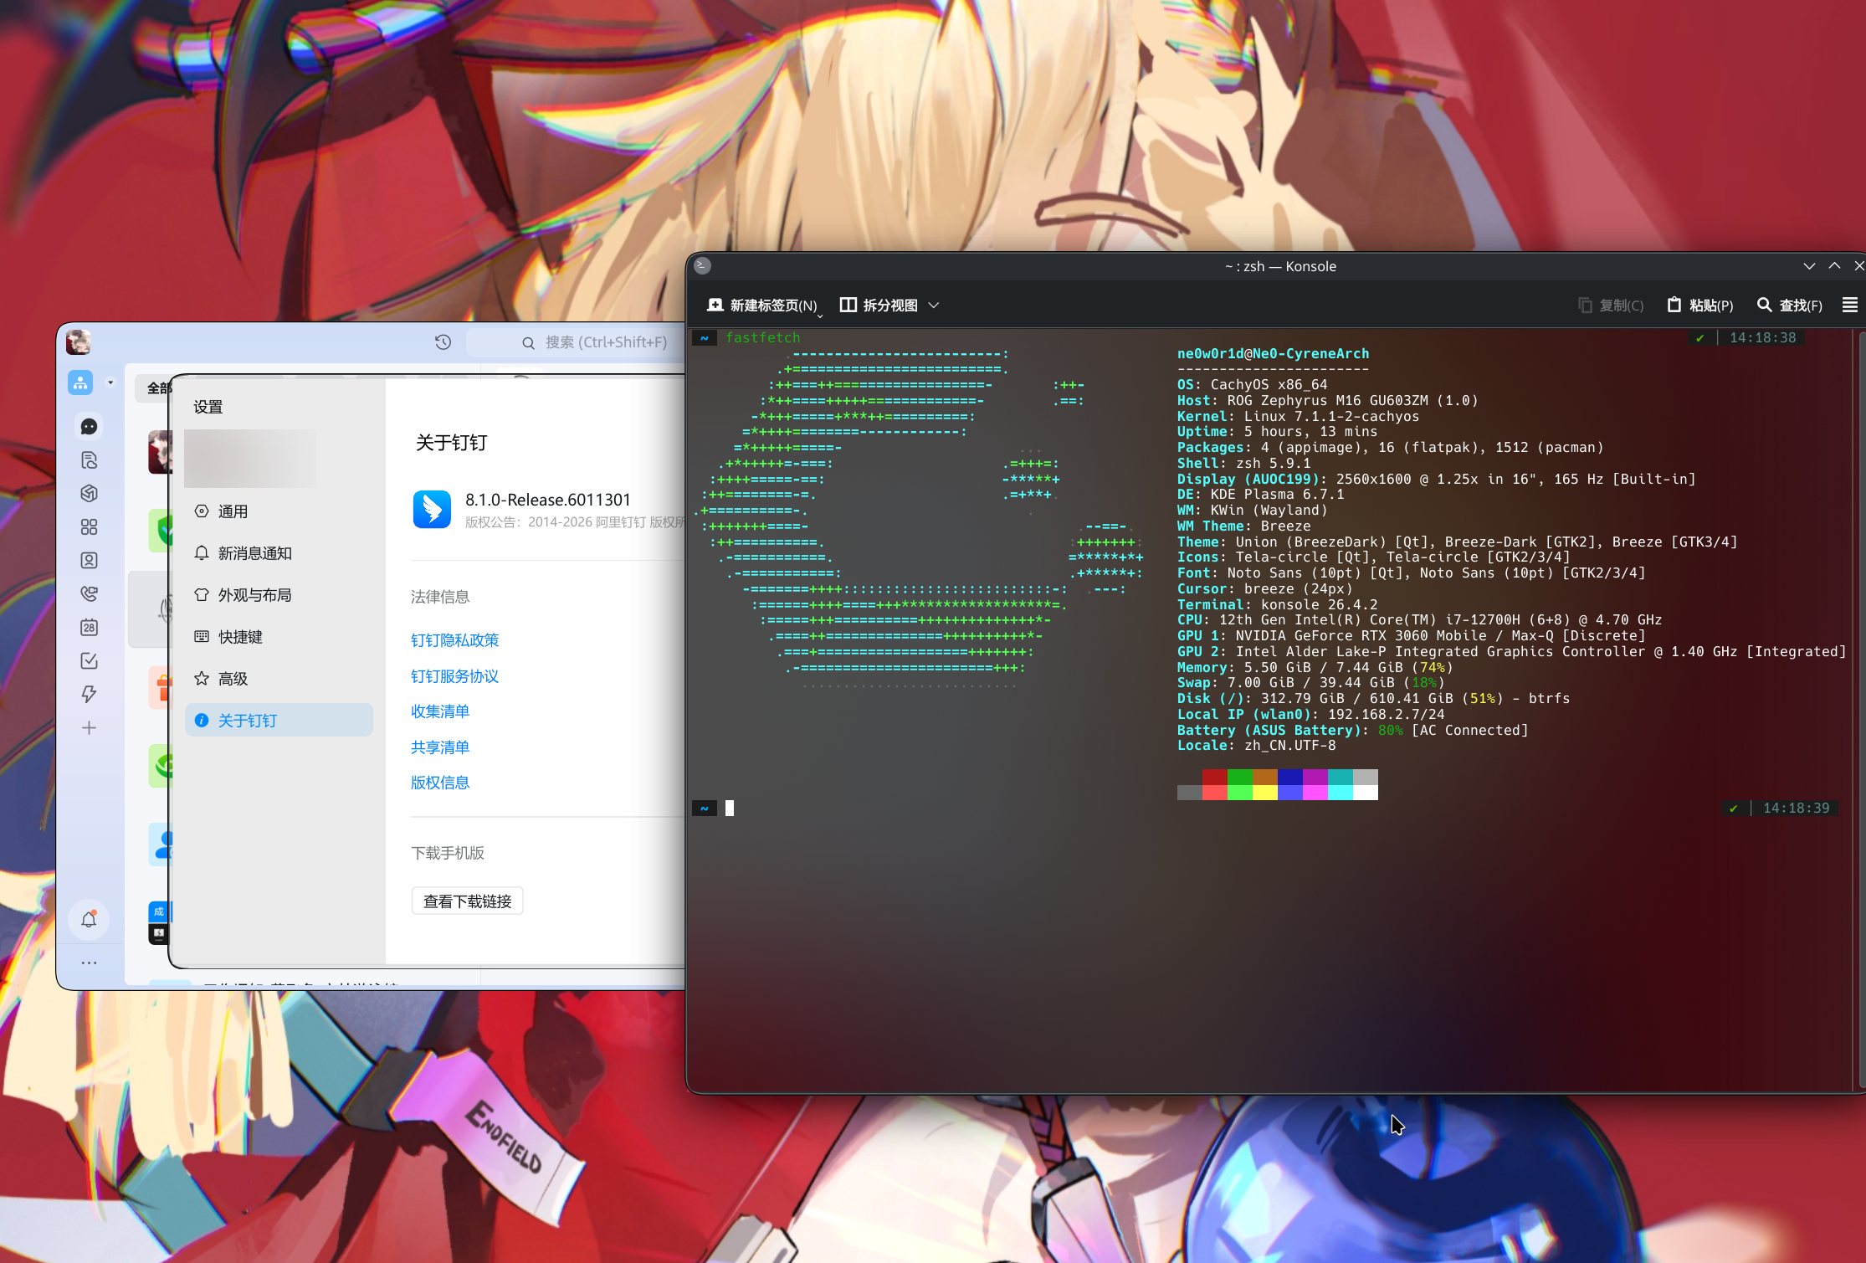The image size is (1866, 1263).
Task: Click the 14:18:39 timestamp in terminal
Action: [x=1797, y=809]
